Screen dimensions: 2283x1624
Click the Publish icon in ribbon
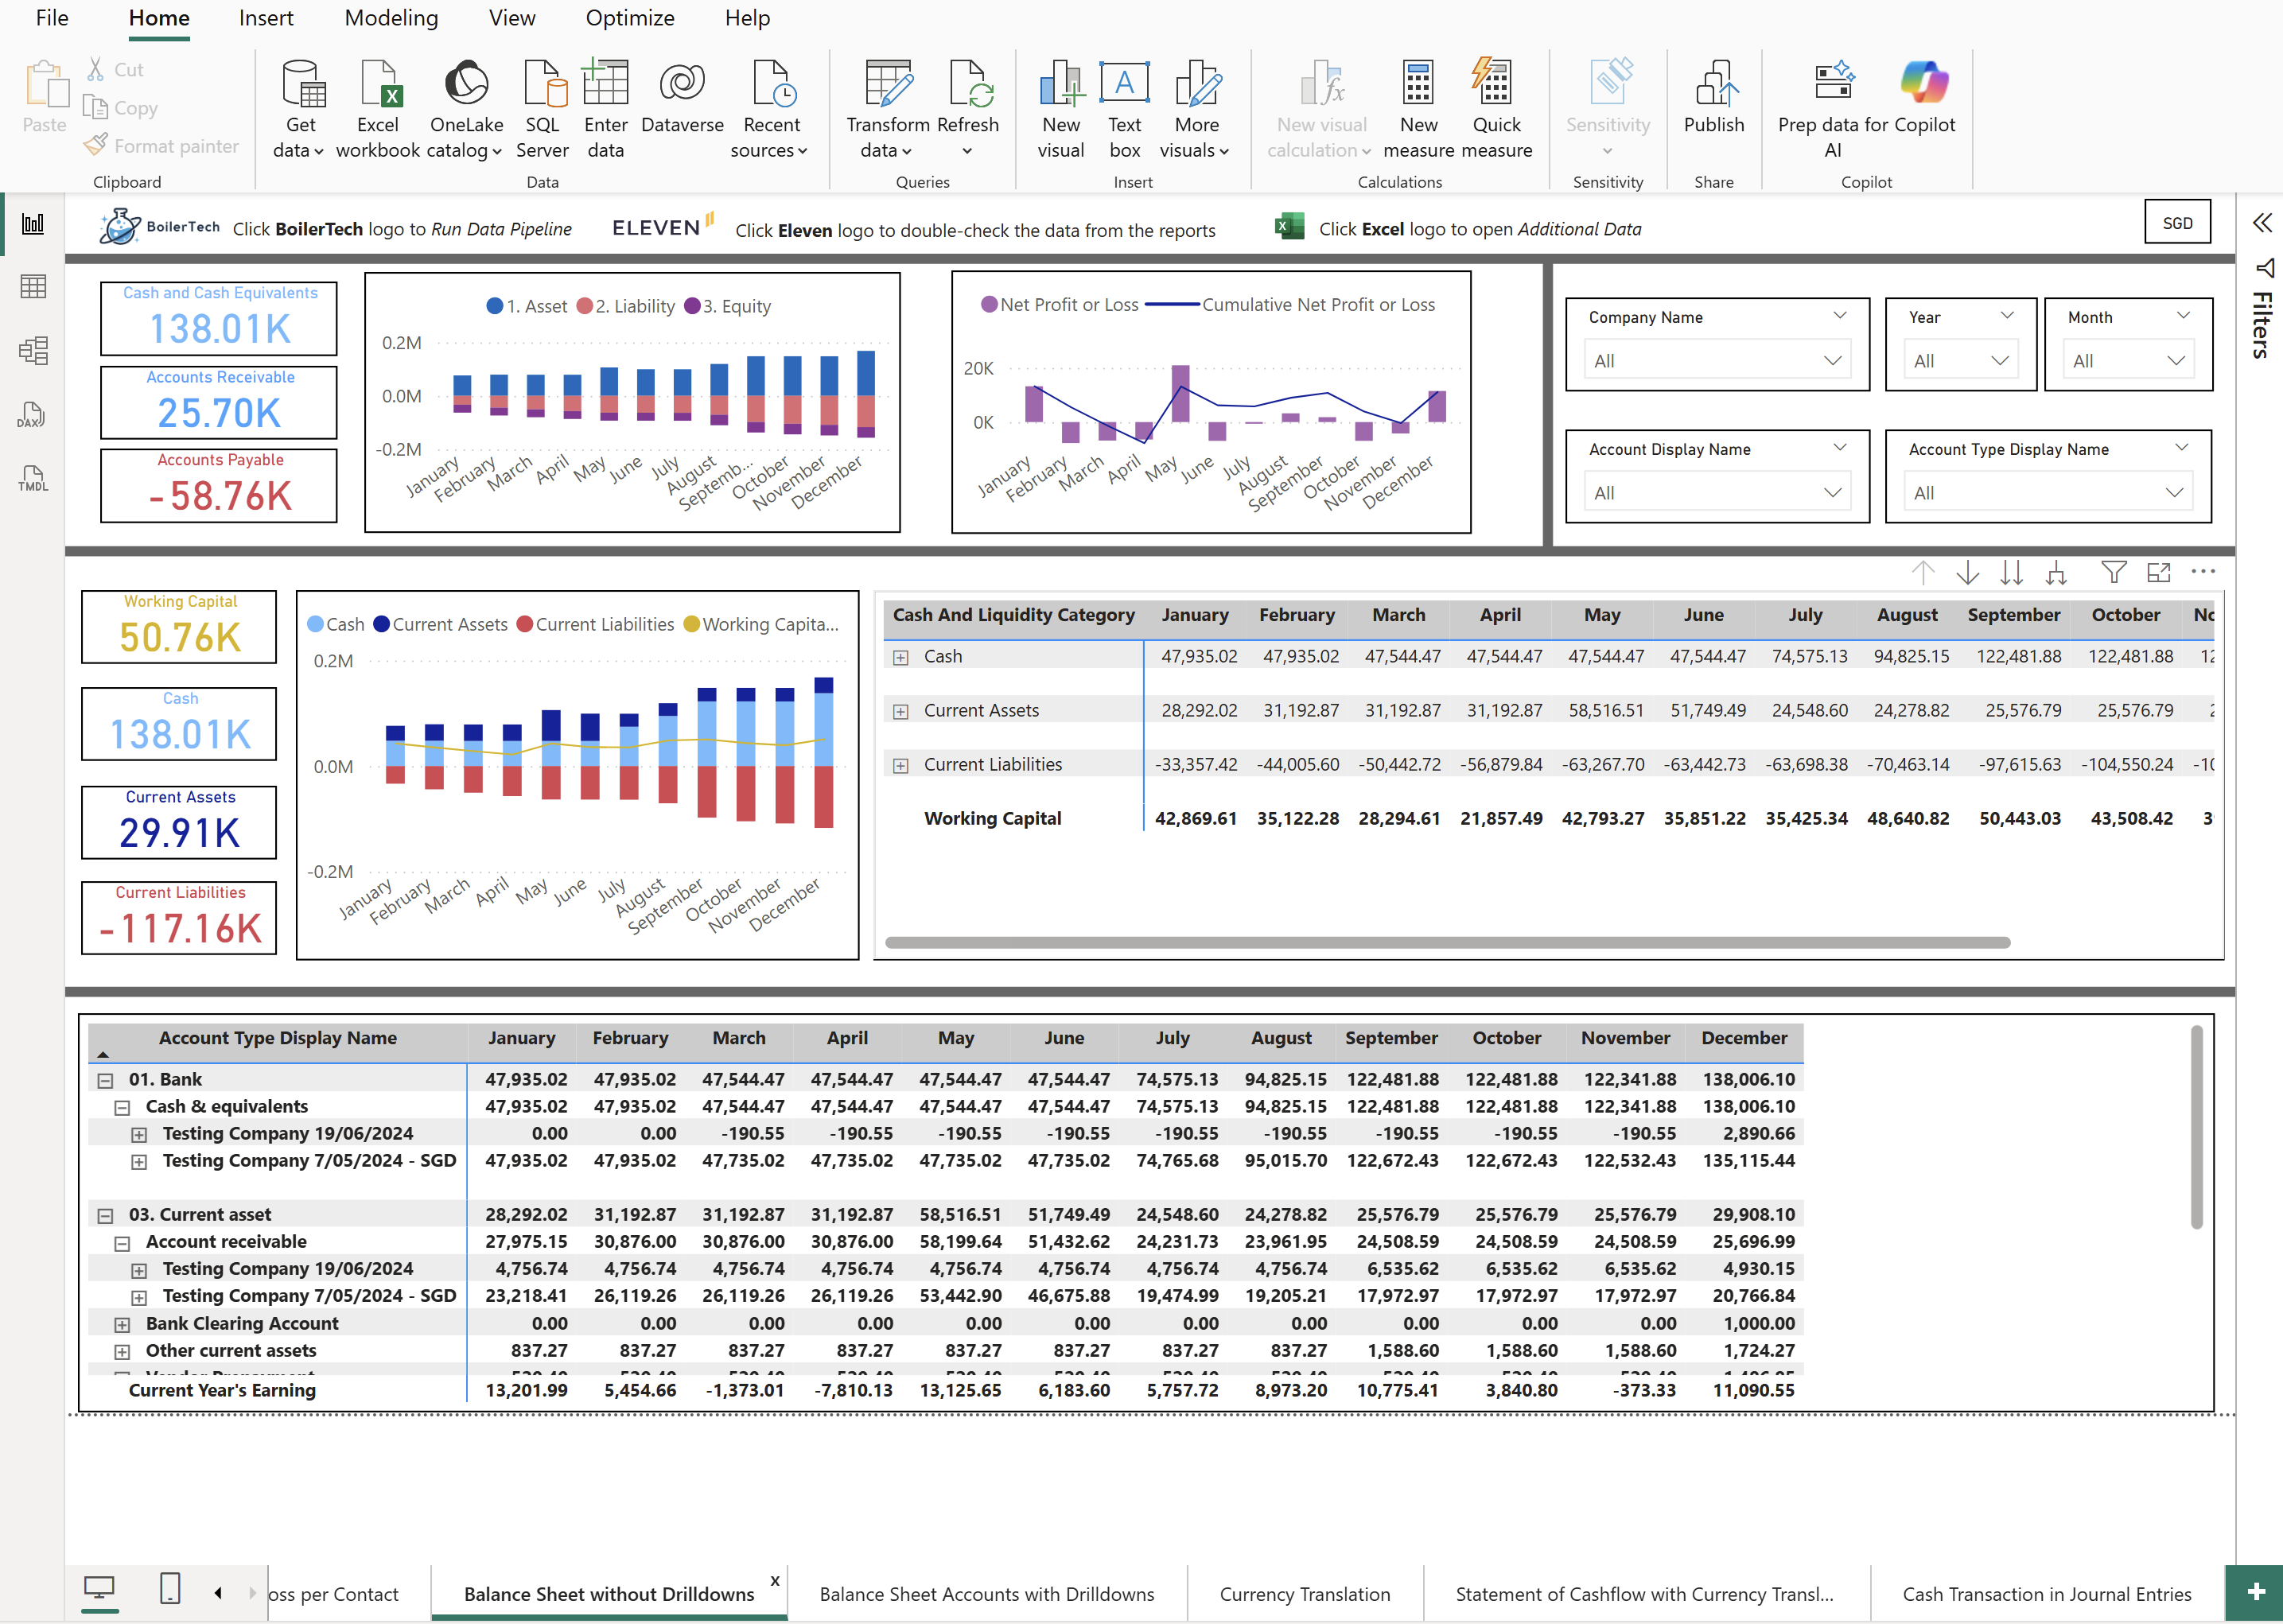pos(1713,84)
